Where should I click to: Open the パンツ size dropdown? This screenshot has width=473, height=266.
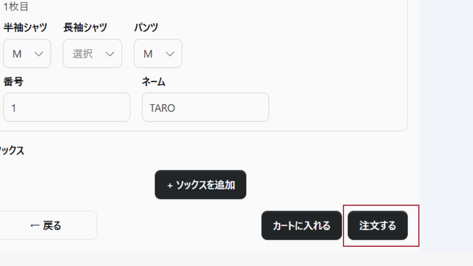pyautogui.click(x=157, y=54)
